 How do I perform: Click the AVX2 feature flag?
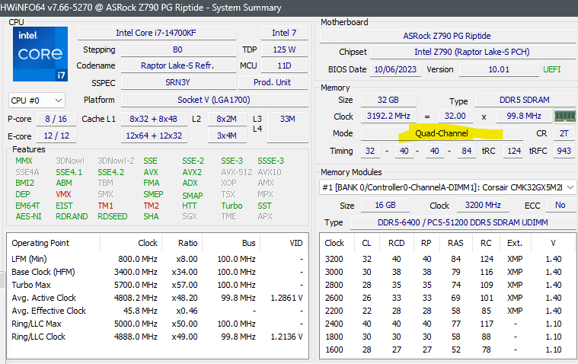(193, 172)
